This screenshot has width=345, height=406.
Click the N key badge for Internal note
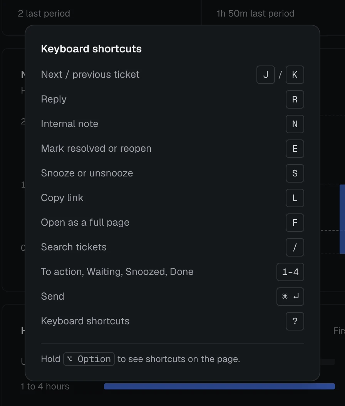click(295, 124)
